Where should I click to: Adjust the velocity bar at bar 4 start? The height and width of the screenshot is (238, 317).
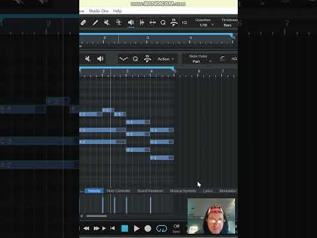(x=151, y=205)
